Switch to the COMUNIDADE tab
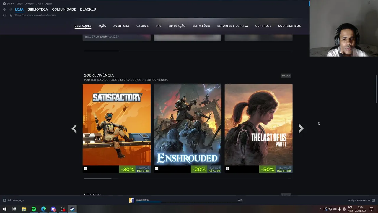The width and height of the screenshot is (378, 213). coord(64,9)
